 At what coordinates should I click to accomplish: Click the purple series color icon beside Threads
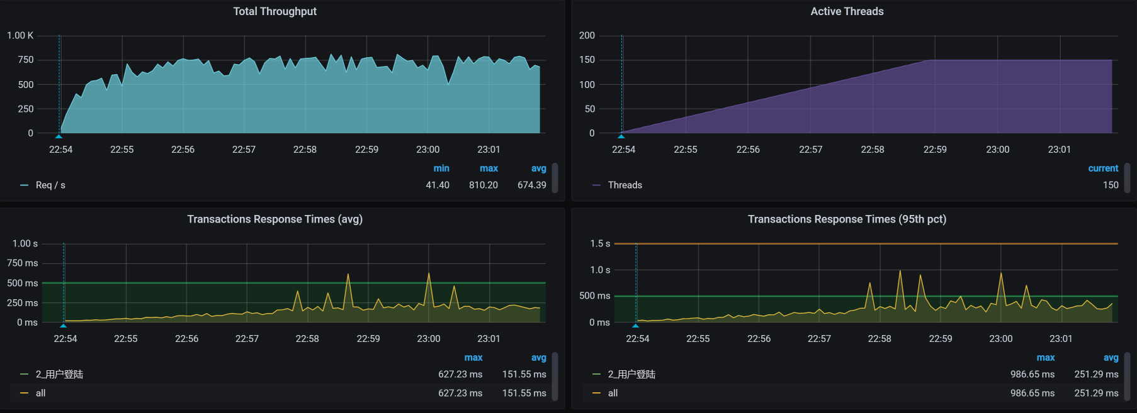(597, 185)
